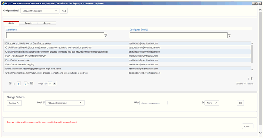The width and height of the screenshot is (263, 138).
Task: Click the Alert Name filter funnel icon
Action: 105,35
